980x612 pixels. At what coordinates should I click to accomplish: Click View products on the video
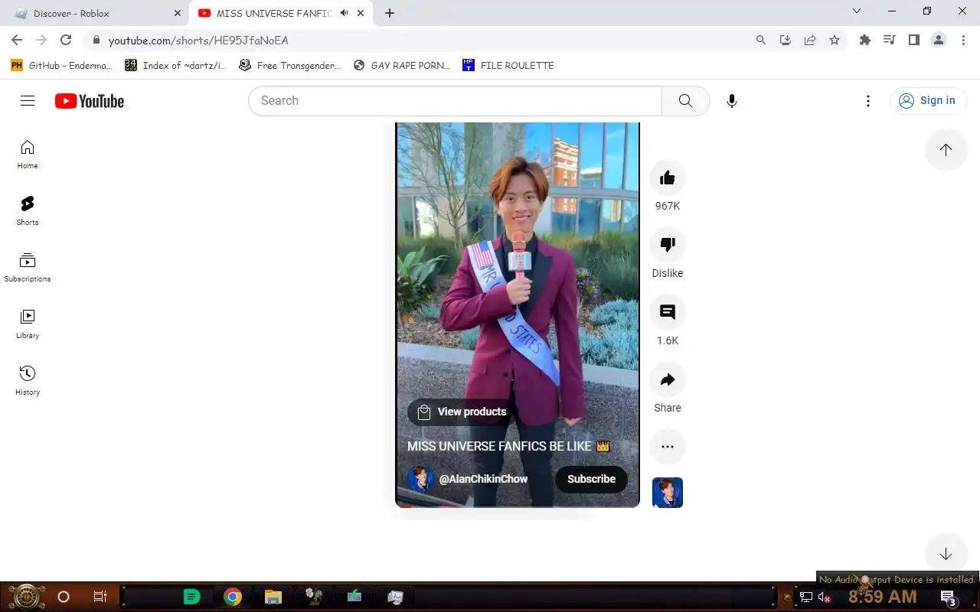[x=462, y=412]
